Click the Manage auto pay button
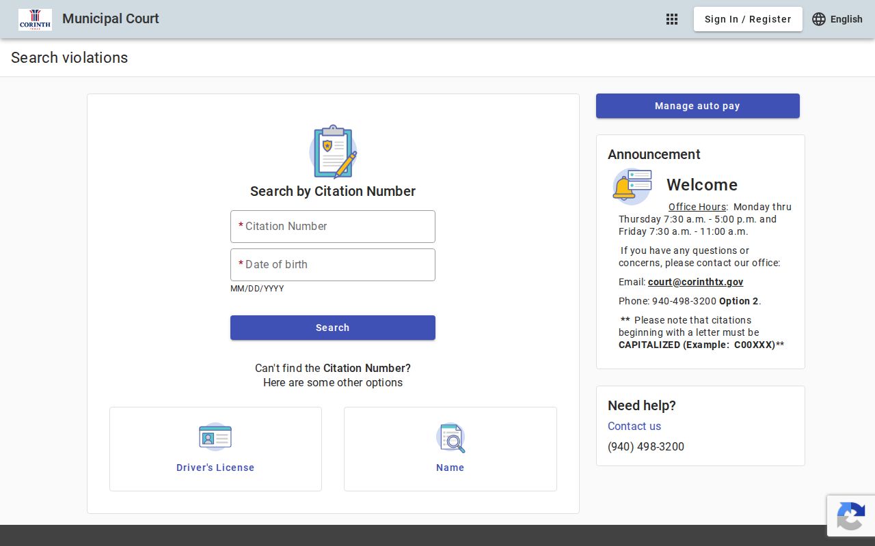Image resolution: width=875 pixels, height=546 pixels. click(x=698, y=106)
